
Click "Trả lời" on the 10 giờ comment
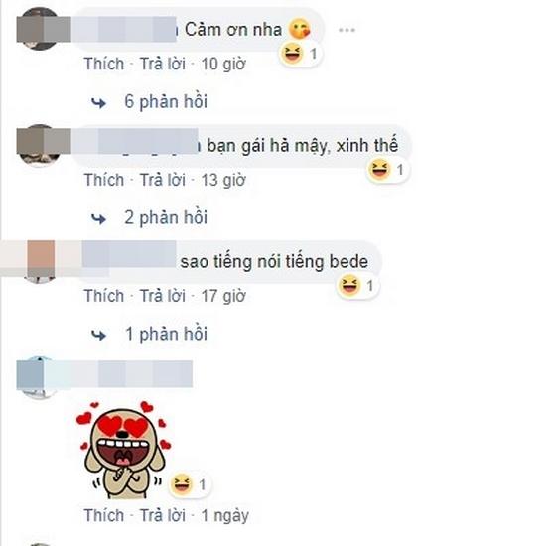pyautogui.click(x=163, y=65)
